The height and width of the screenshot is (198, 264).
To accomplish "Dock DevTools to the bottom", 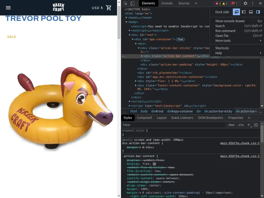I will (x=251, y=12).
